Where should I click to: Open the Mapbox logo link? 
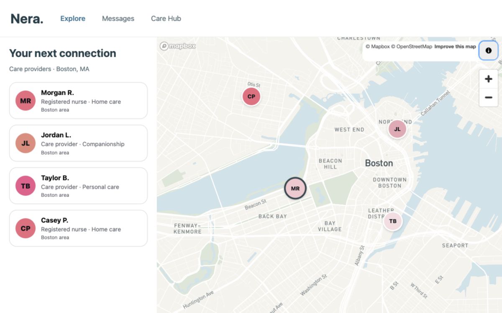[178, 46]
